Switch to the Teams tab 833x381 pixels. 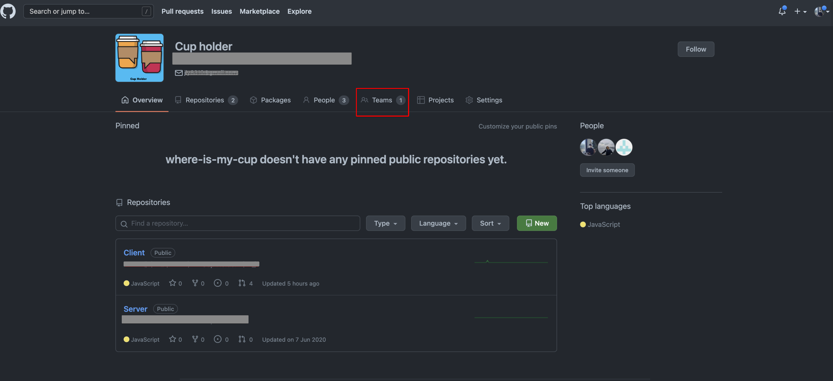pyautogui.click(x=382, y=100)
